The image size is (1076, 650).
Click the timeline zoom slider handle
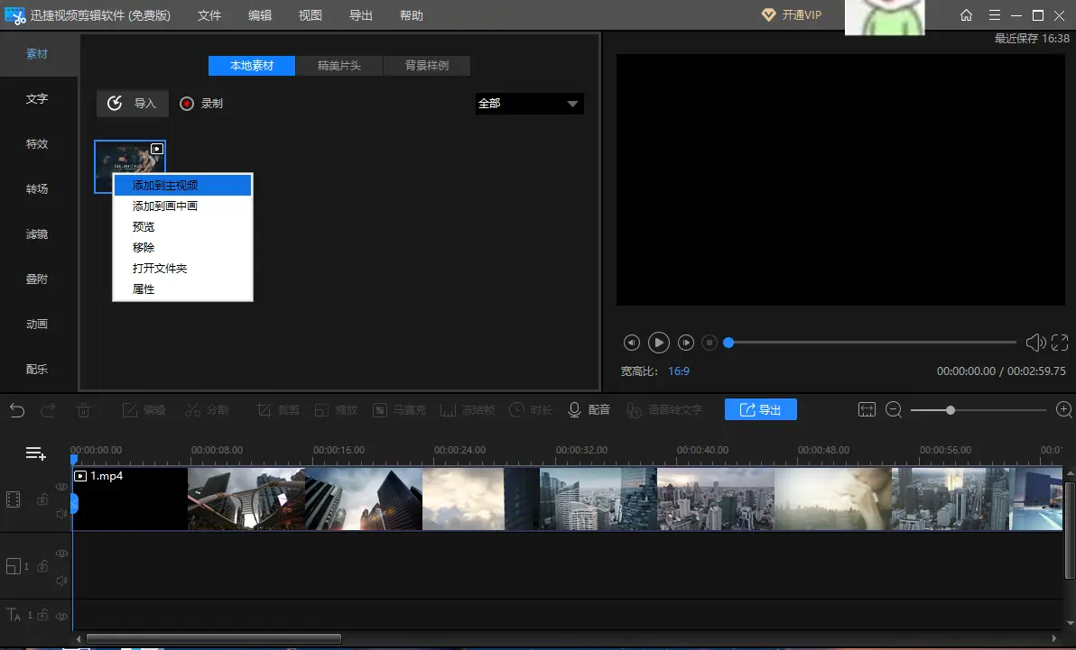pyautogui.click(x=951, y=410)
